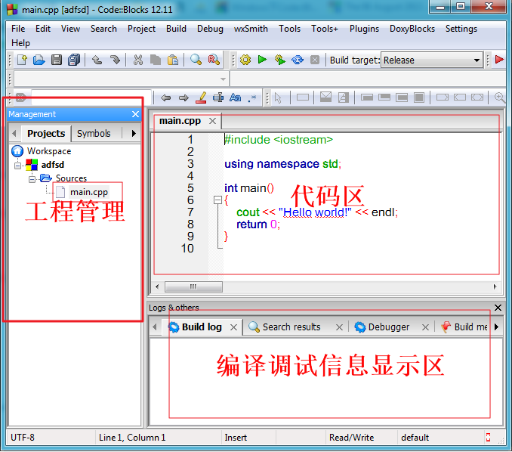Open Build target Release dropdown

(432, 60)
